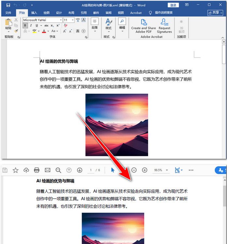Undo the last action in Word
This screenshot has width=227, height=244.
pyautogui.click(x=15, y=5)
